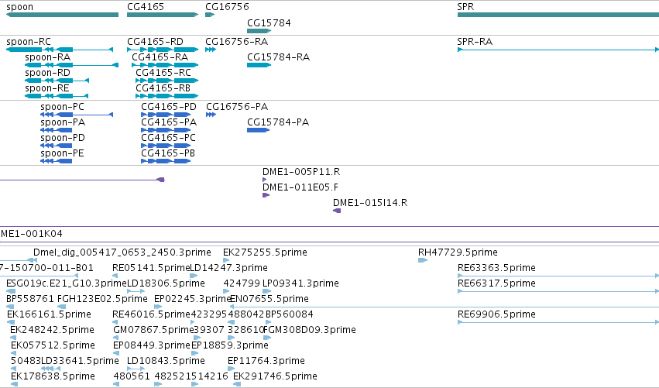
Task: Click EST FGM308D09.3prime
Action: pyautogui.click(x=310, y=330)
